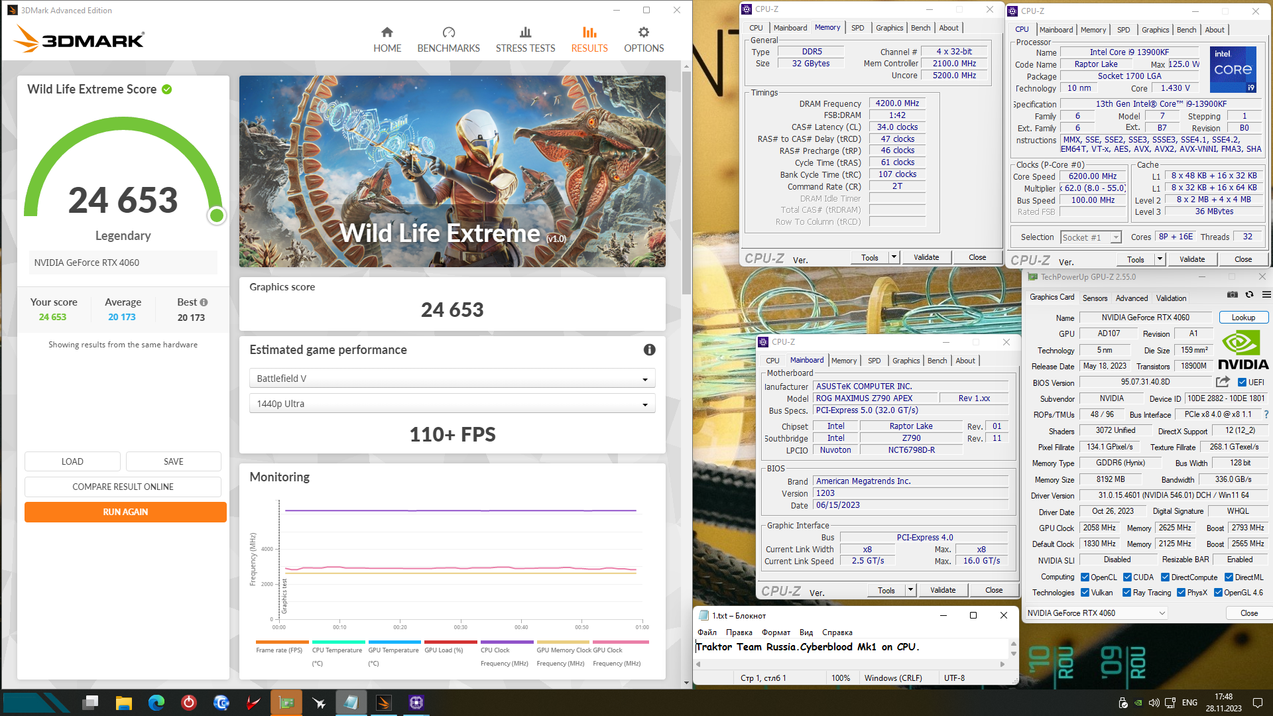Toggle Vulkan checkbox in GPU-Z
This screenshot has height=716, width=1273.
1085,593
